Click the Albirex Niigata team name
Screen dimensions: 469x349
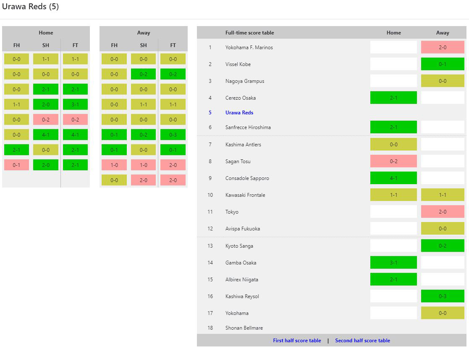coord(242,280)
